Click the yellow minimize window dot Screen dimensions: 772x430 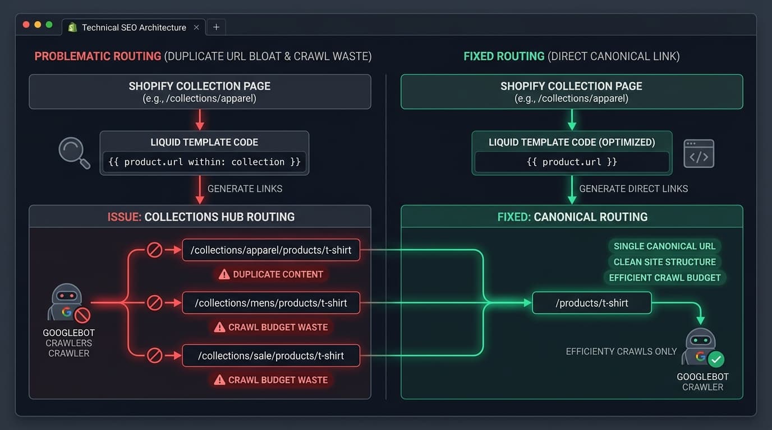tap(38, 25)
